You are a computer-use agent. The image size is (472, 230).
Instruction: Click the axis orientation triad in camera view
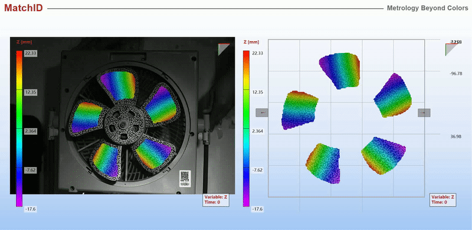(224, 49)
